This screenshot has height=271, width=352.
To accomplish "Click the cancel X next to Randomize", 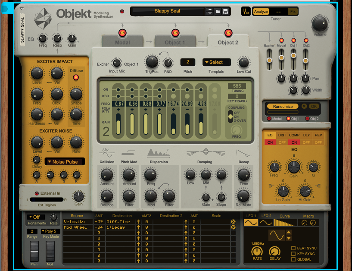I will [x=305, y=106].
